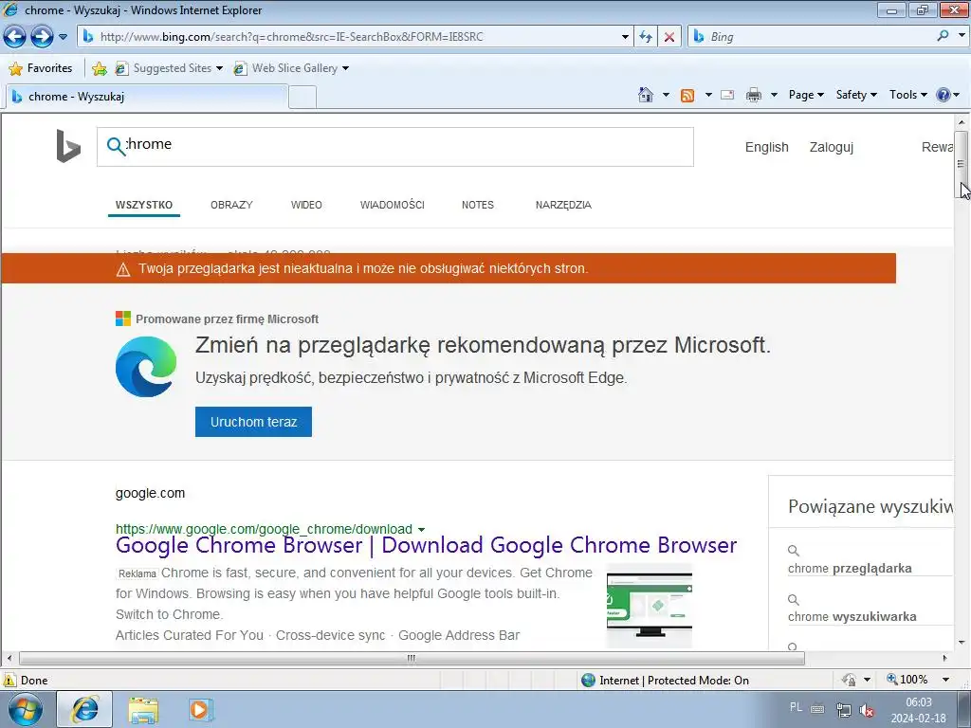Screen dimensions: 971x728
Task: Expand the google.com ad URL dropdown arrow
Action: pos(422,530)
